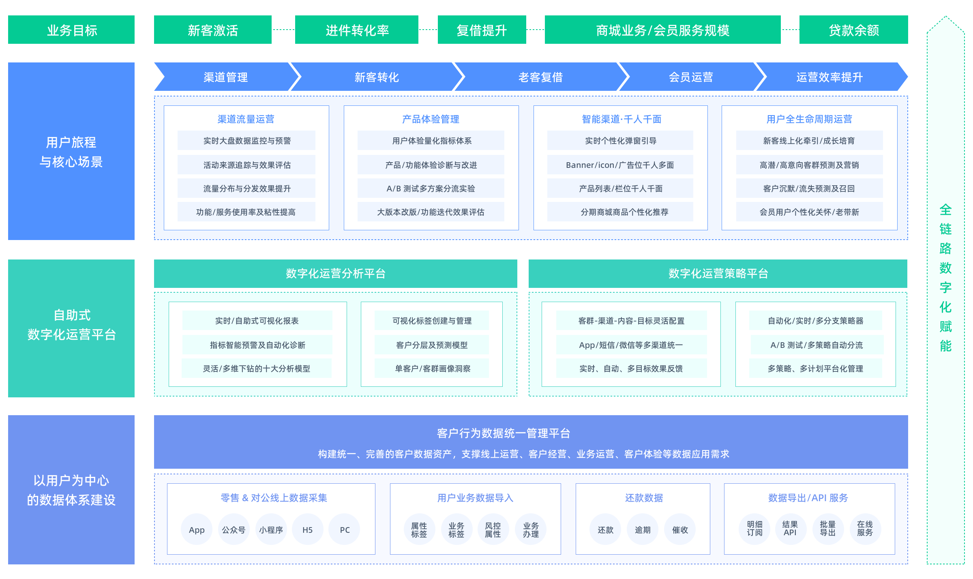This screenshot has width=973, height=579.
Task: Click the 客户行为数据统一管理平台 banner
Action: coord(531,442)
